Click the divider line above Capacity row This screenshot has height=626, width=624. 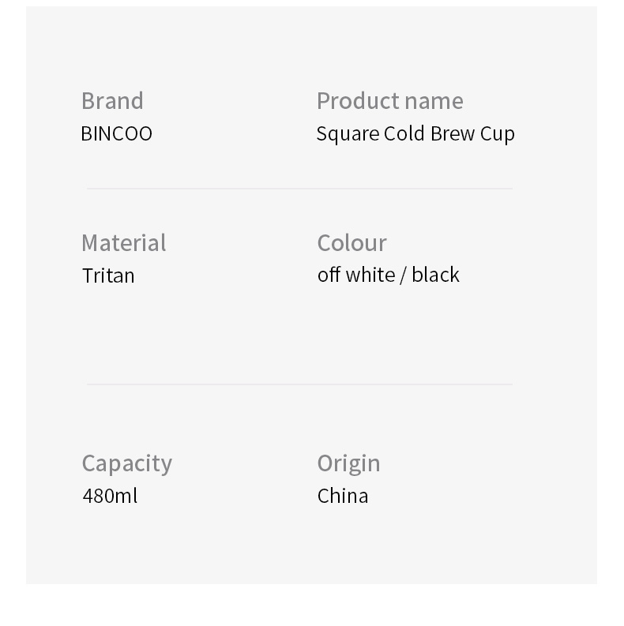[x=299, y=384]
